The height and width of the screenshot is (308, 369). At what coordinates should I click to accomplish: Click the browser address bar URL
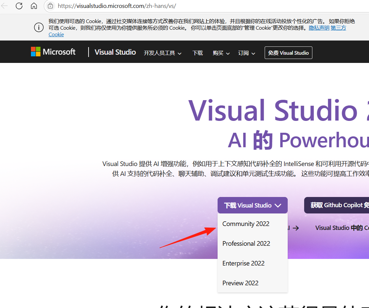[117, 6]
